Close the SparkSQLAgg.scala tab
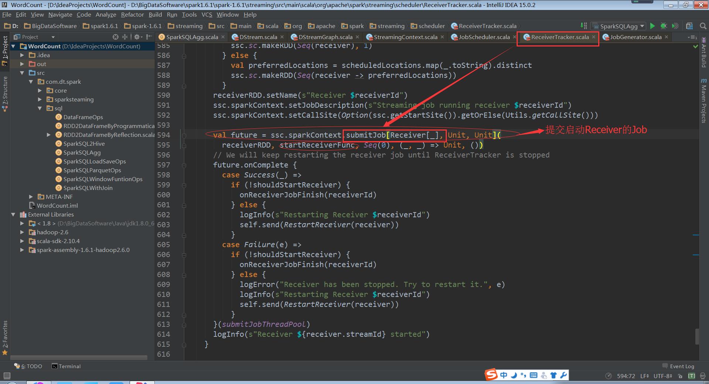This screenshot has height=384, width=709. (x=223, y=37)
